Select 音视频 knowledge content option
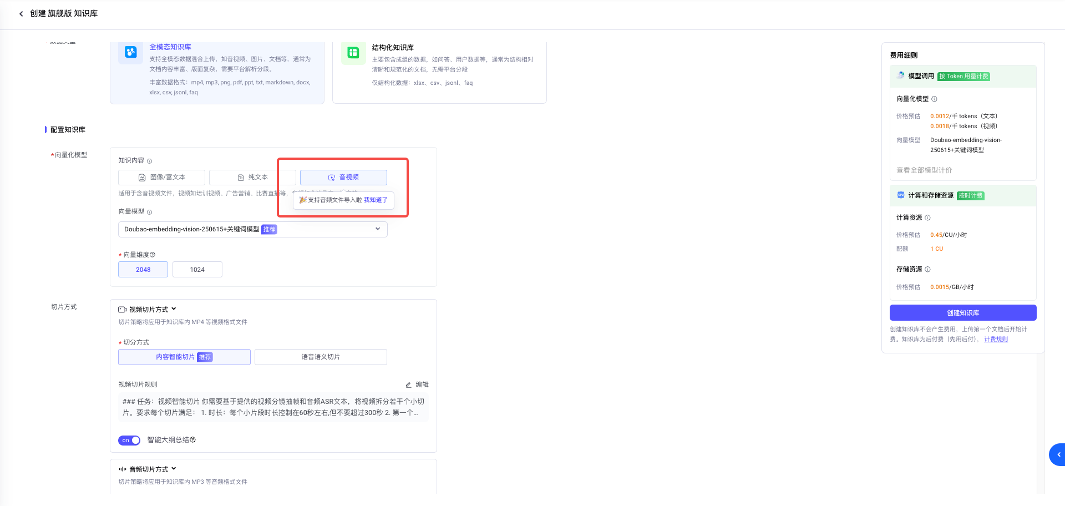 (343, 178)
